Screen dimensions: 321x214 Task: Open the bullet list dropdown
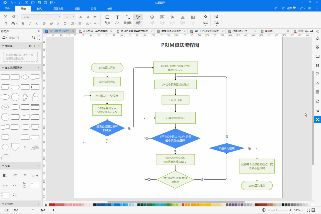pyautogui.click(x=81, y=24)
